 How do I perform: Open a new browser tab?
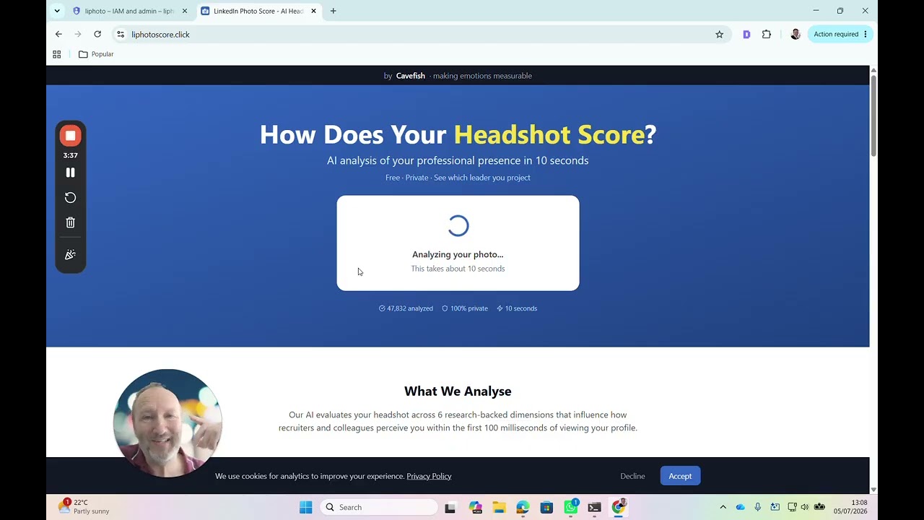(333, 11)
